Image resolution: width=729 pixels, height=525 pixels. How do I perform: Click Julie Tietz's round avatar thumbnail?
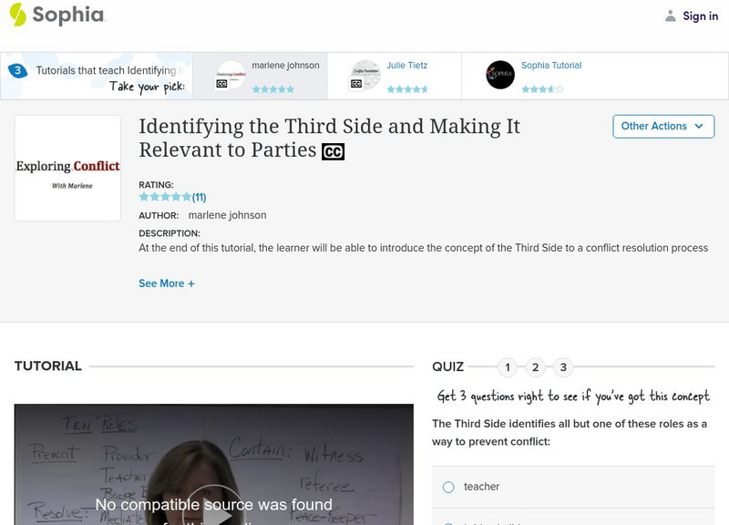click(366, 75)
